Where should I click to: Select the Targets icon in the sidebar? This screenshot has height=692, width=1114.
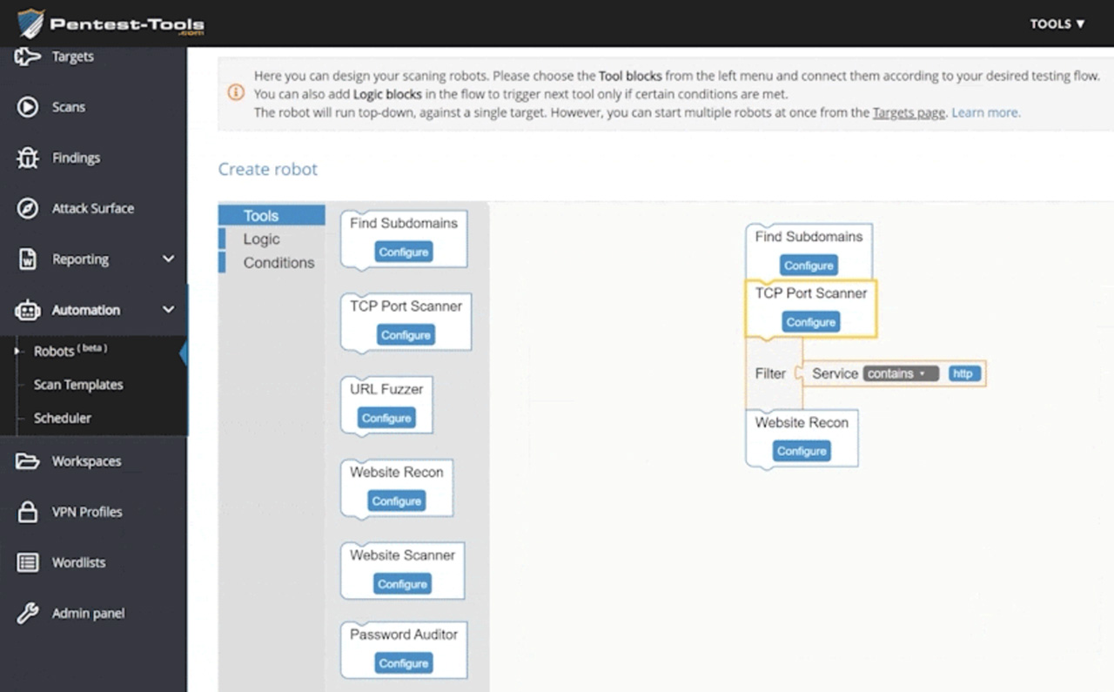[28, 56]
